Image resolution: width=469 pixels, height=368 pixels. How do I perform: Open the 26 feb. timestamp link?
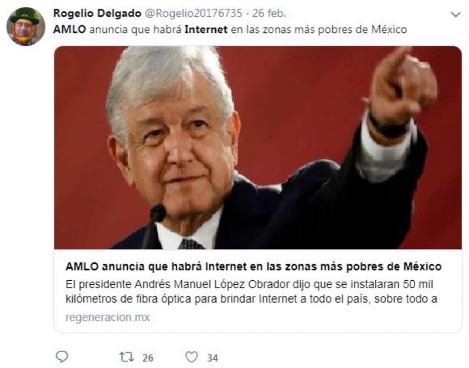[x=269, y=13]
